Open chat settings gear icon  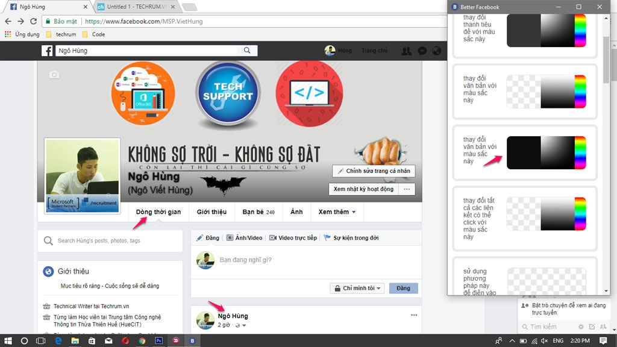(x=581, y=327)
